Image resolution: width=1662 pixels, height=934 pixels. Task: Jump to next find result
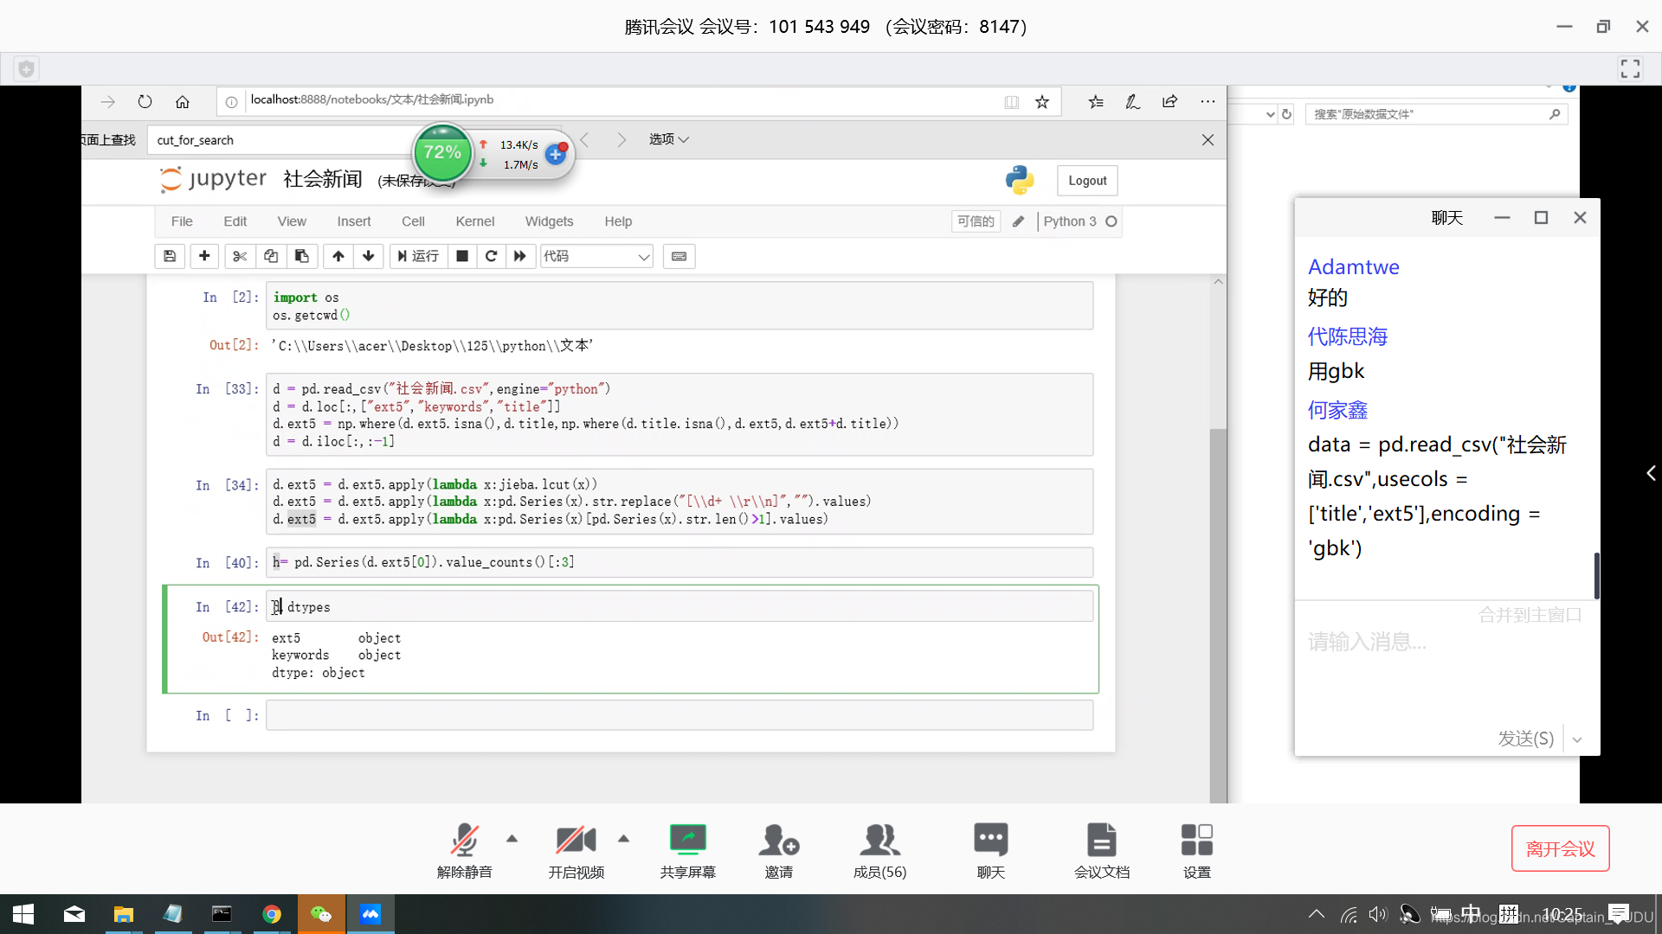622,140
